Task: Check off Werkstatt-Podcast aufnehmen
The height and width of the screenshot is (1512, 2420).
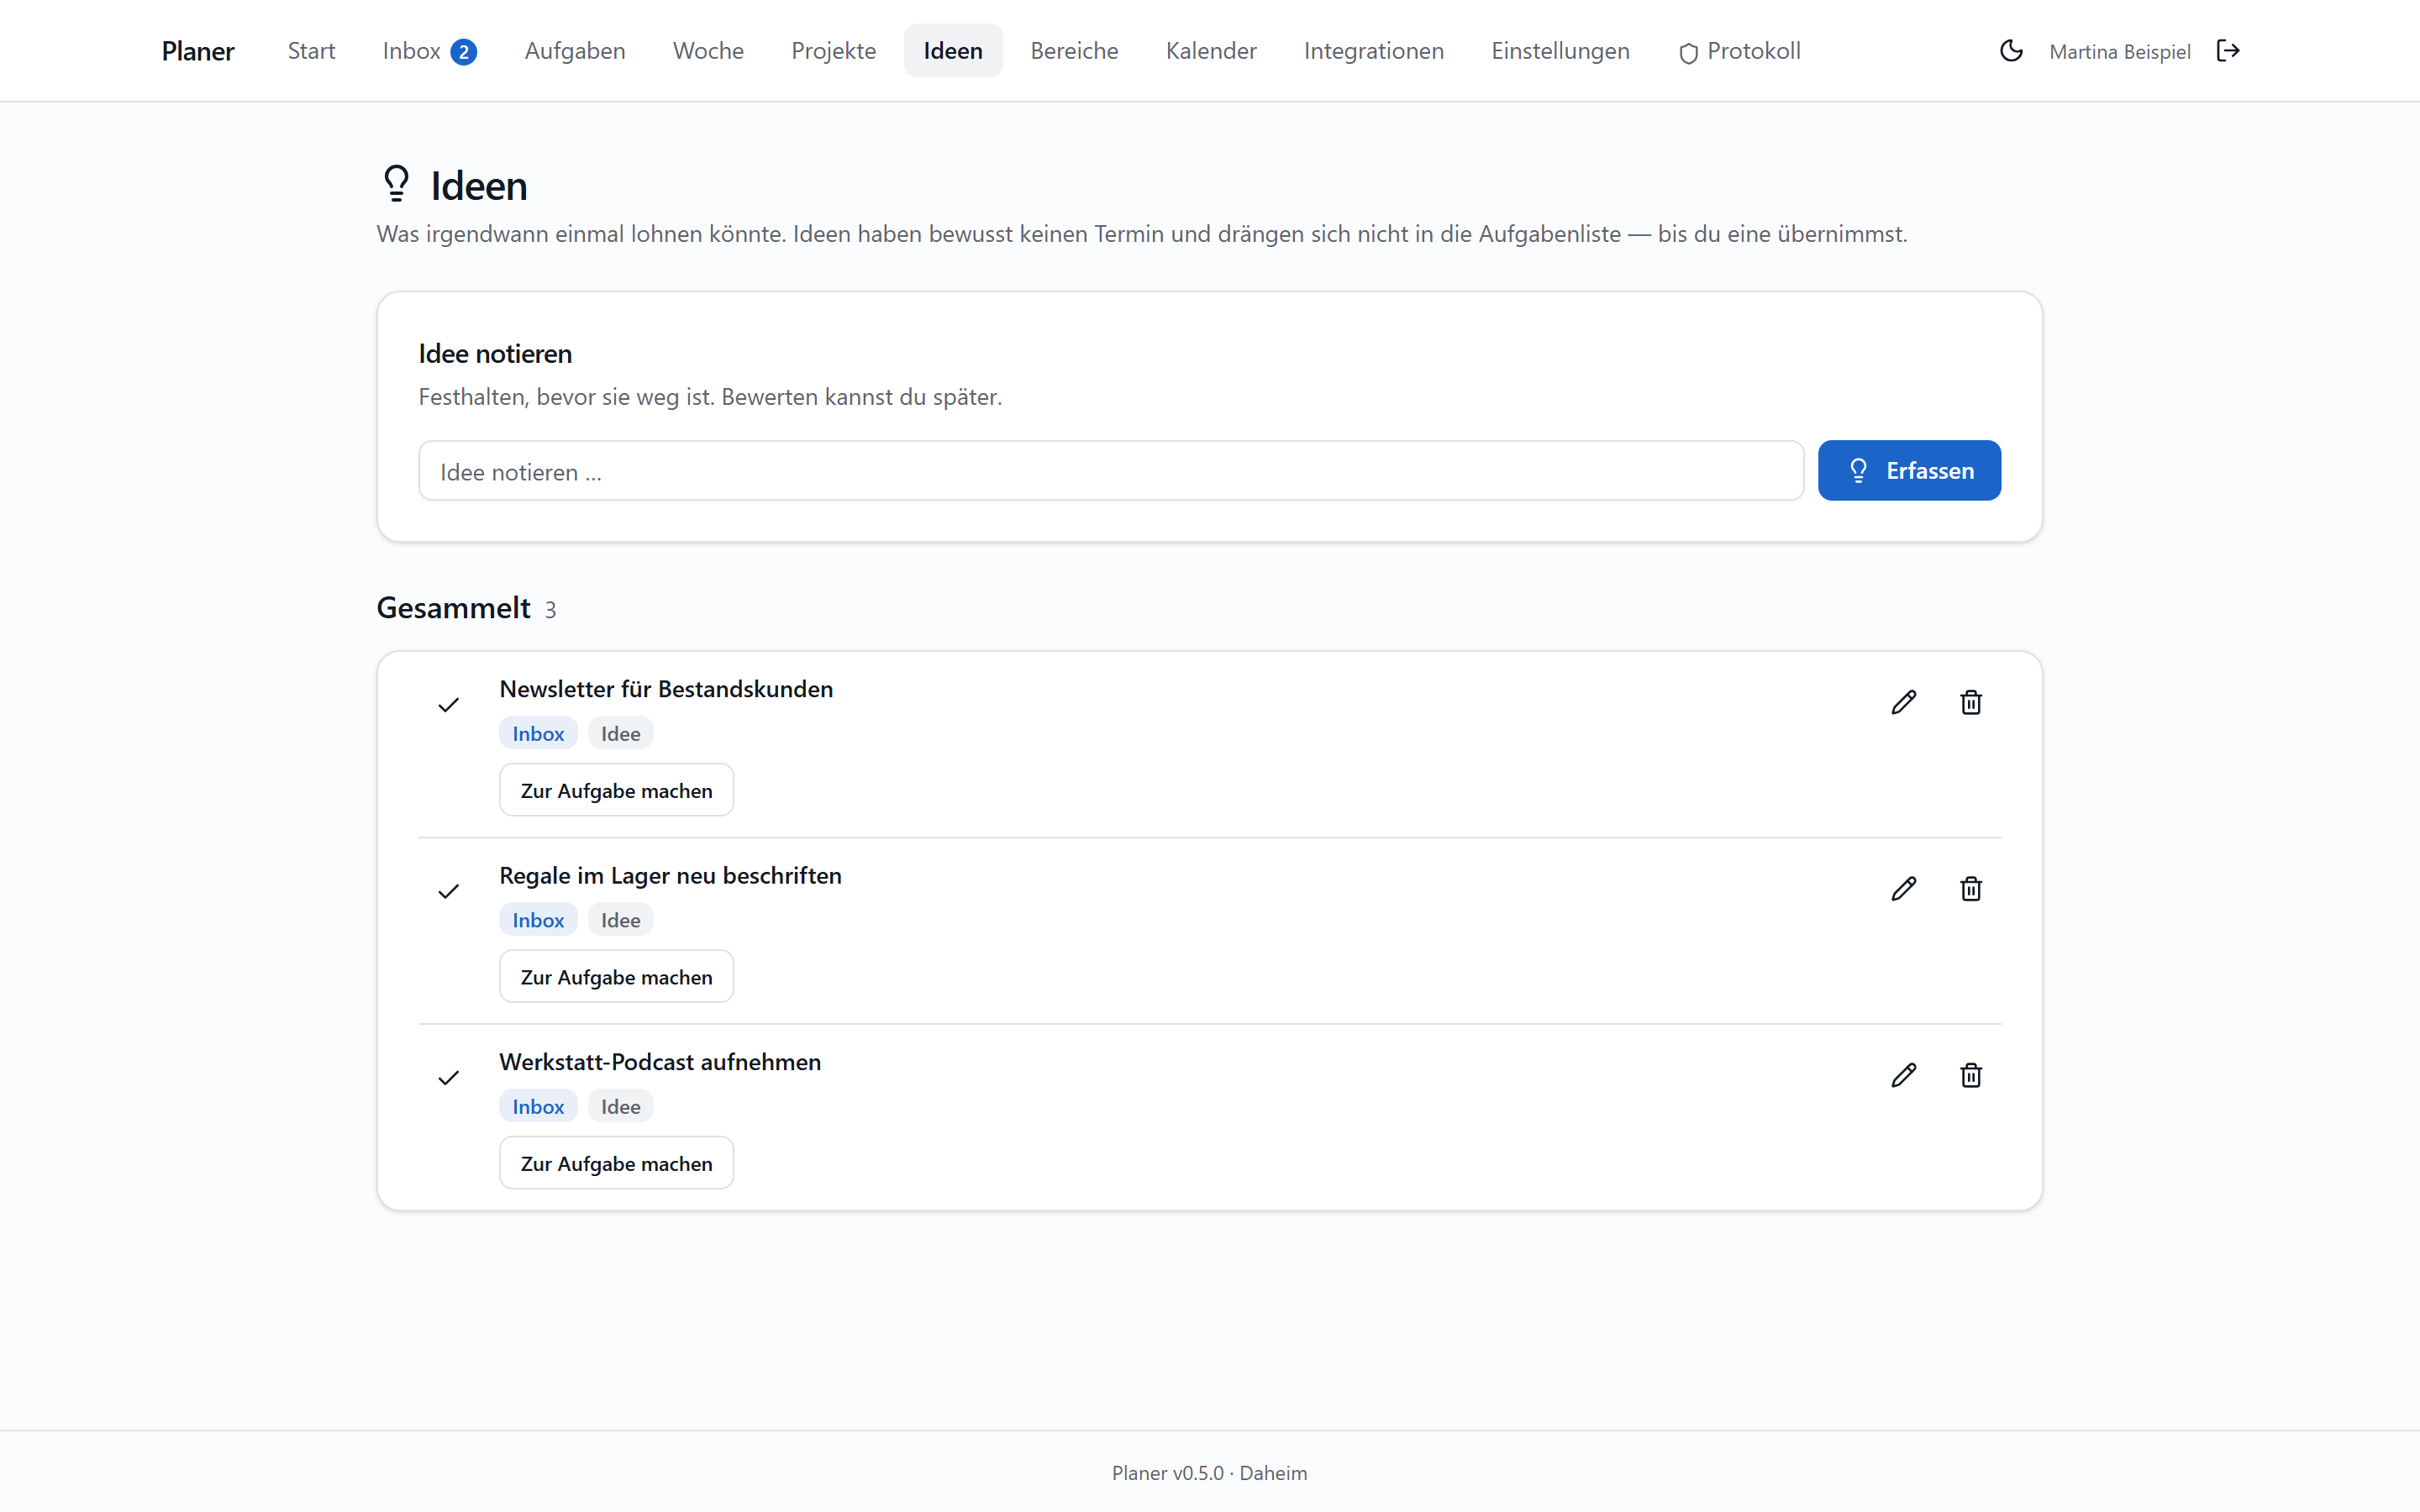Action: [x=448, y=1078]
